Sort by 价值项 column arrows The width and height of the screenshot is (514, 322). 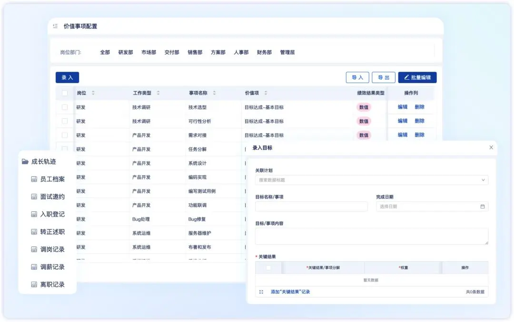(266, 93)
